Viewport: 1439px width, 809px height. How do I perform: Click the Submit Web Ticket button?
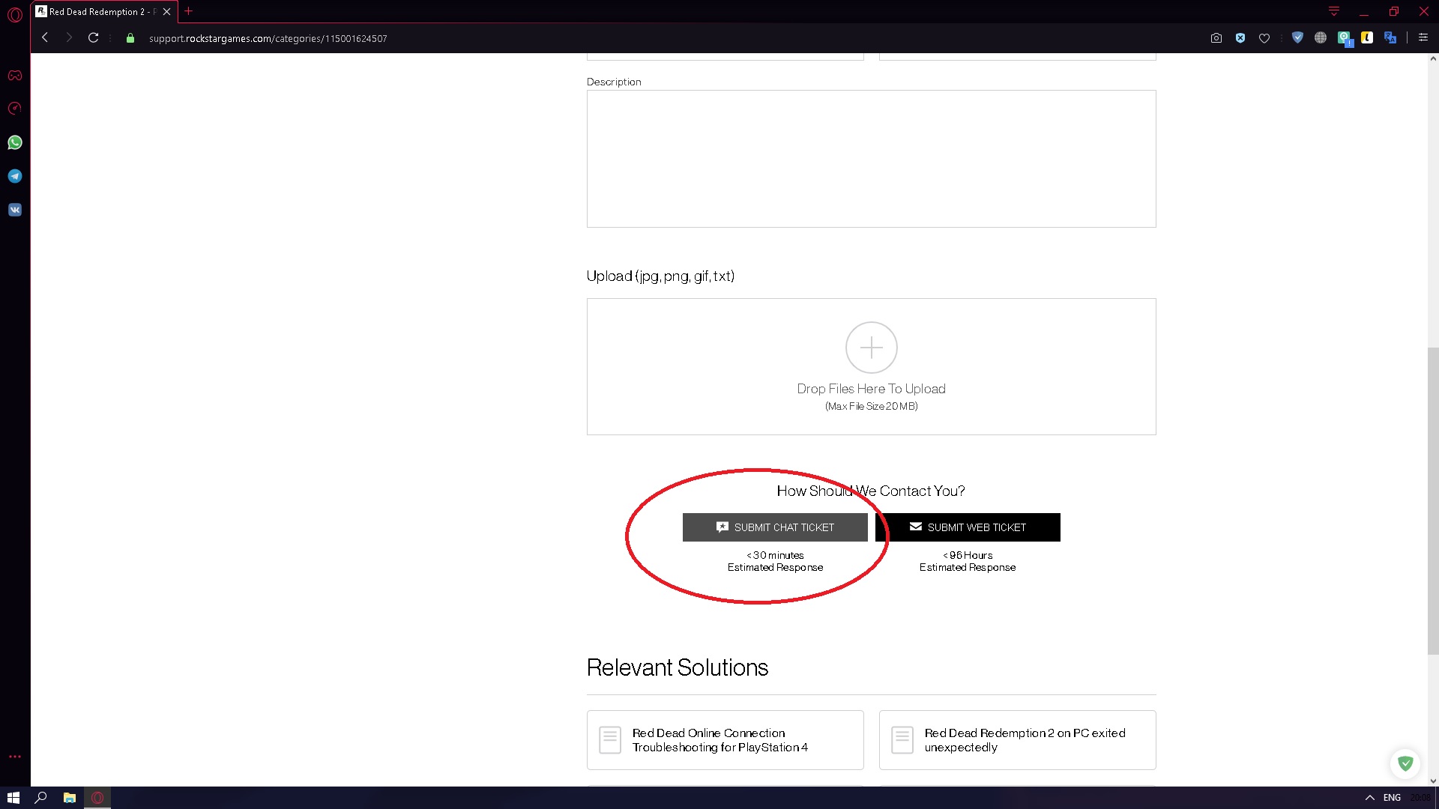(968, 527)
